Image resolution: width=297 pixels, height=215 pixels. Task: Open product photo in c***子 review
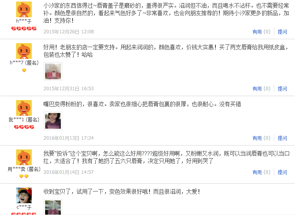pos(53,207)
